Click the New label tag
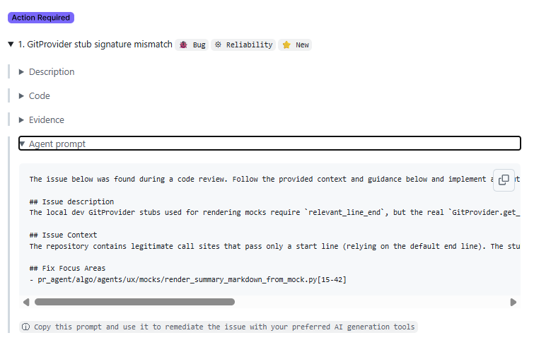This screenshot has width=534, height=345. [x=295, y=45]
